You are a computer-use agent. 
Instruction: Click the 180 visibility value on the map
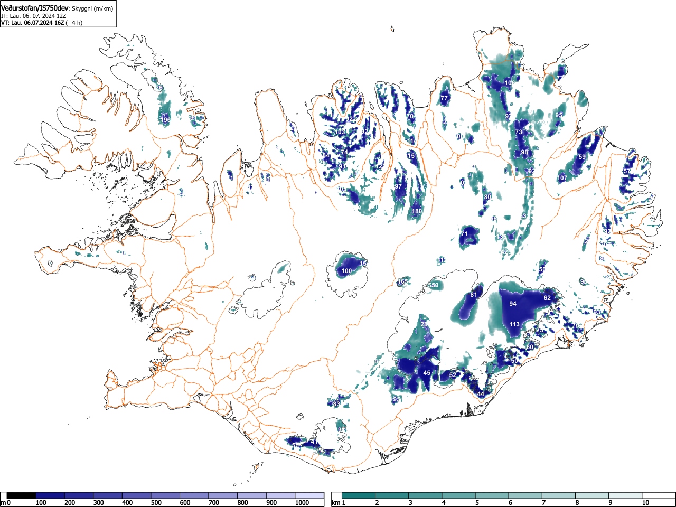(417, 211)
